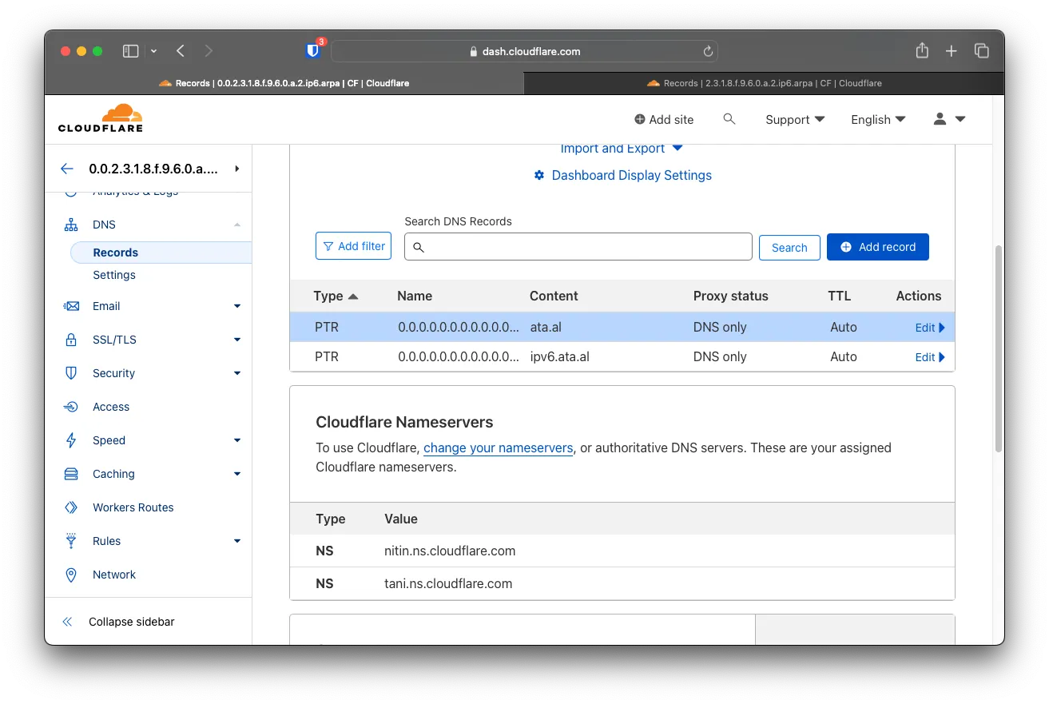
Task: Click the Safari share icon
Action: tap(922, 51)
